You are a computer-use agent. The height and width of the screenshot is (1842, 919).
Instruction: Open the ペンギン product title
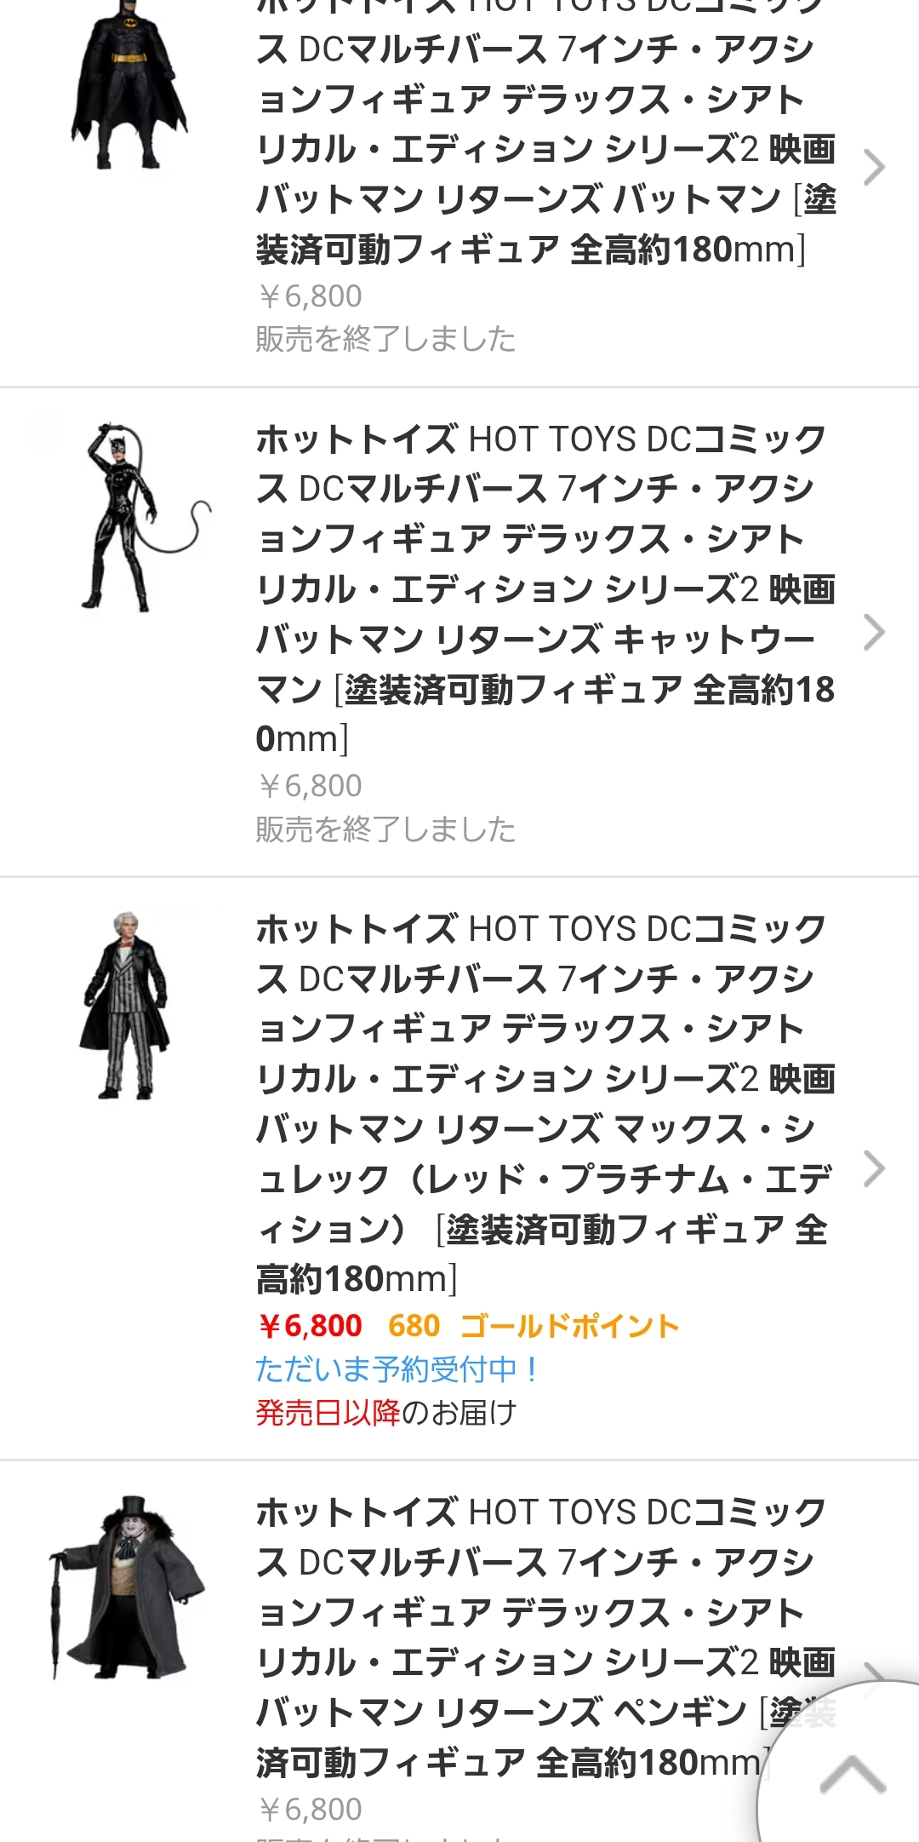click(546, 1637)
